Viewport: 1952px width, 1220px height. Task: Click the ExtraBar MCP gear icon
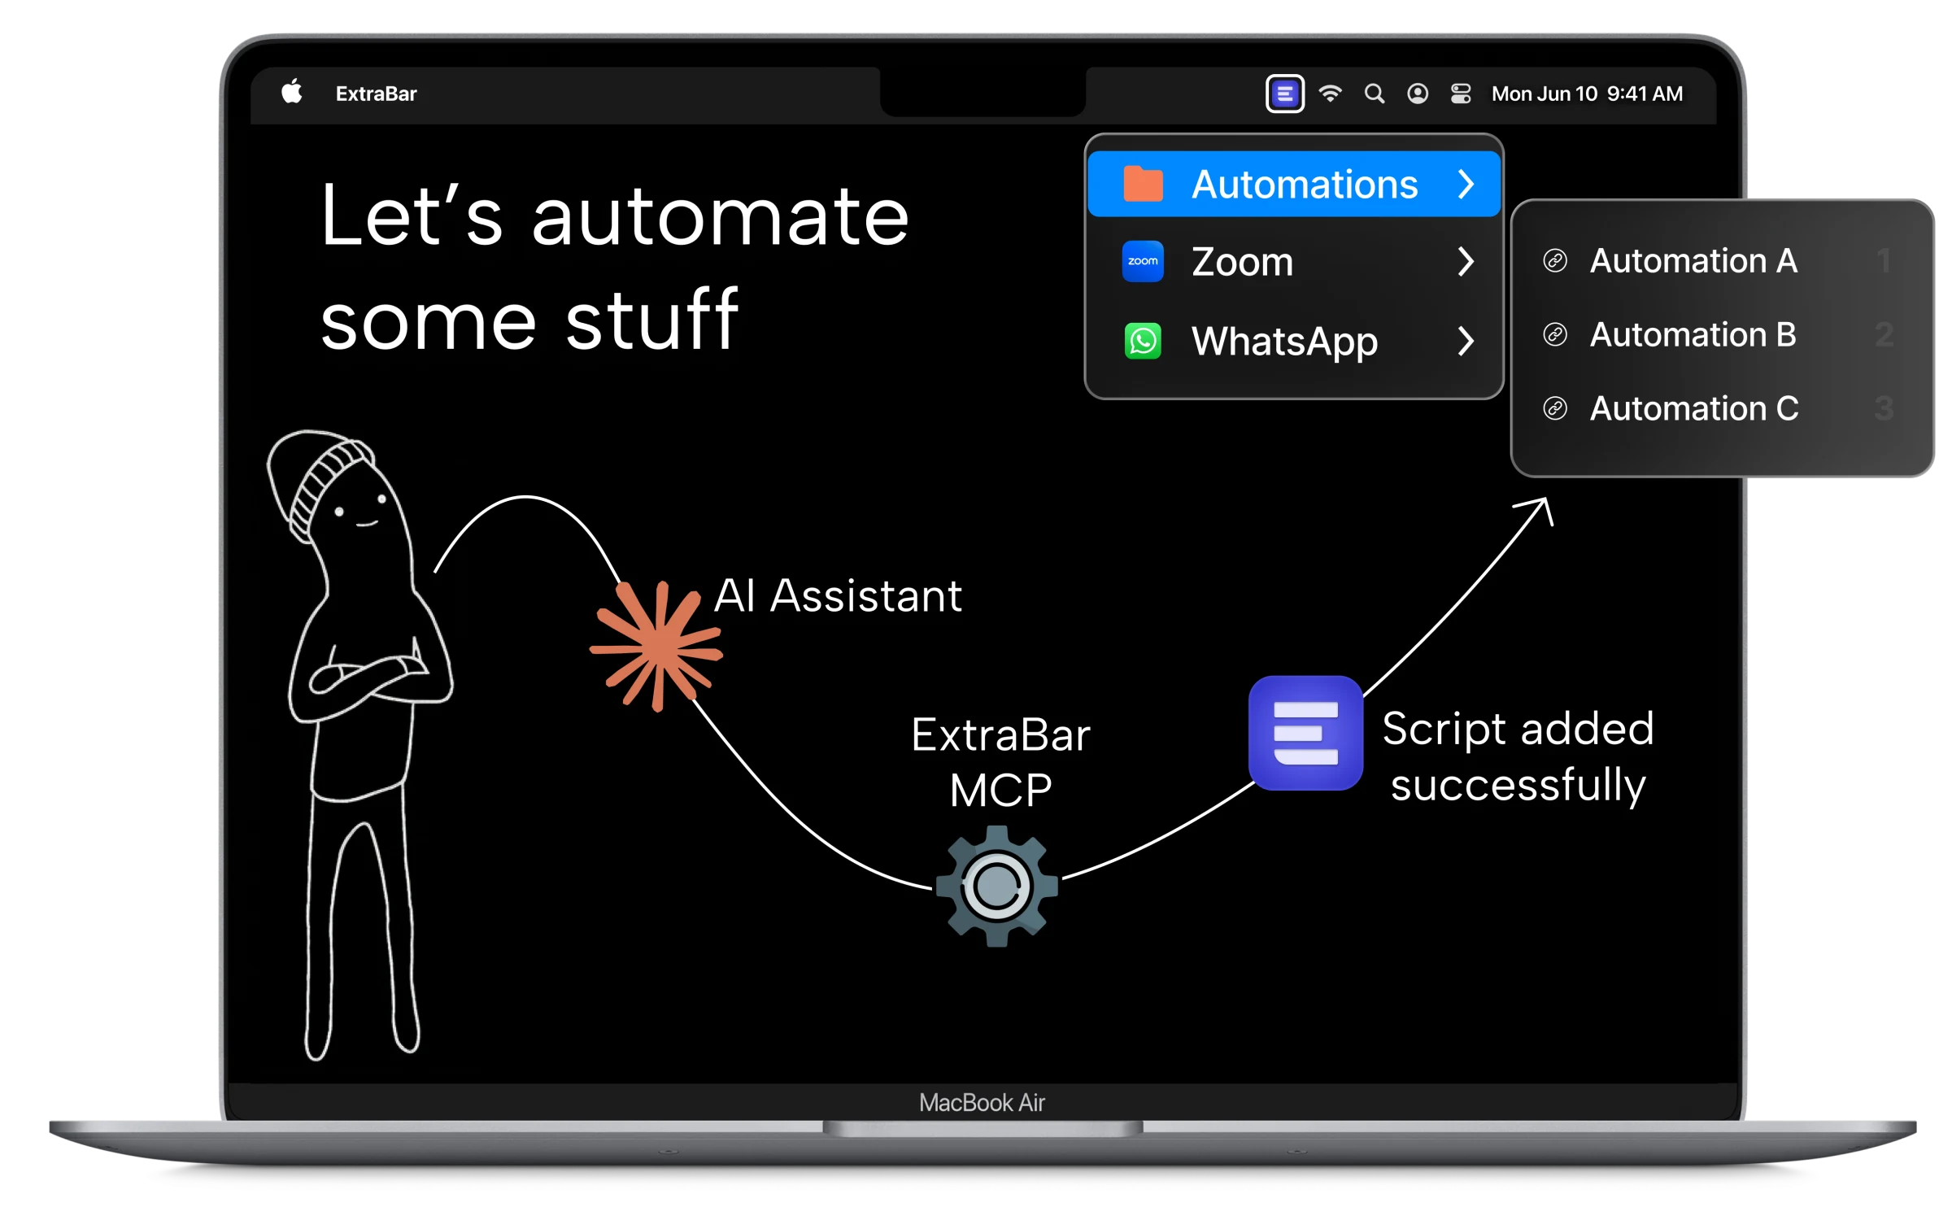click(x=996, y=886)
